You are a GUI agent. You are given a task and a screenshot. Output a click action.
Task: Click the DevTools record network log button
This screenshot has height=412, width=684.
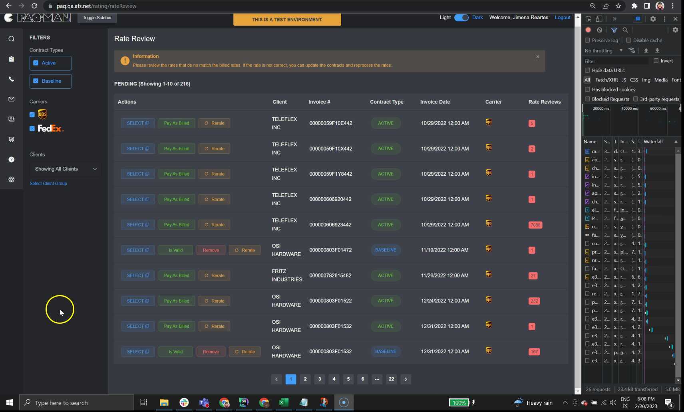click(588, 30)
